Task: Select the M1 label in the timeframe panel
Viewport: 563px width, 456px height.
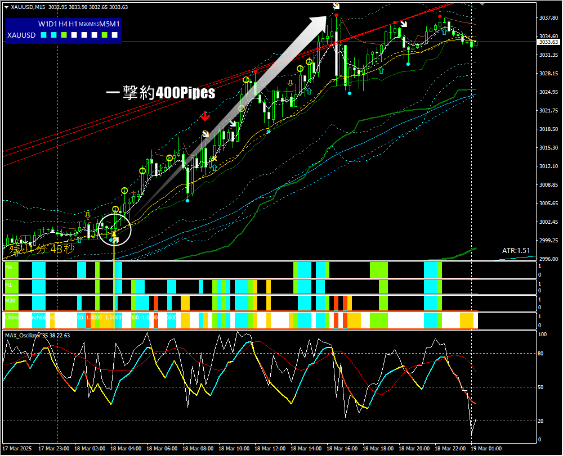Action: (114, 24)
